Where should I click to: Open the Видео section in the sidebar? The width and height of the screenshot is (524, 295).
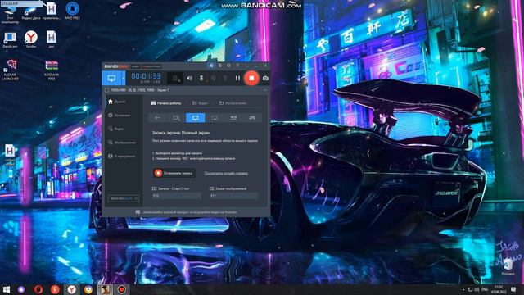coord(116,129)
